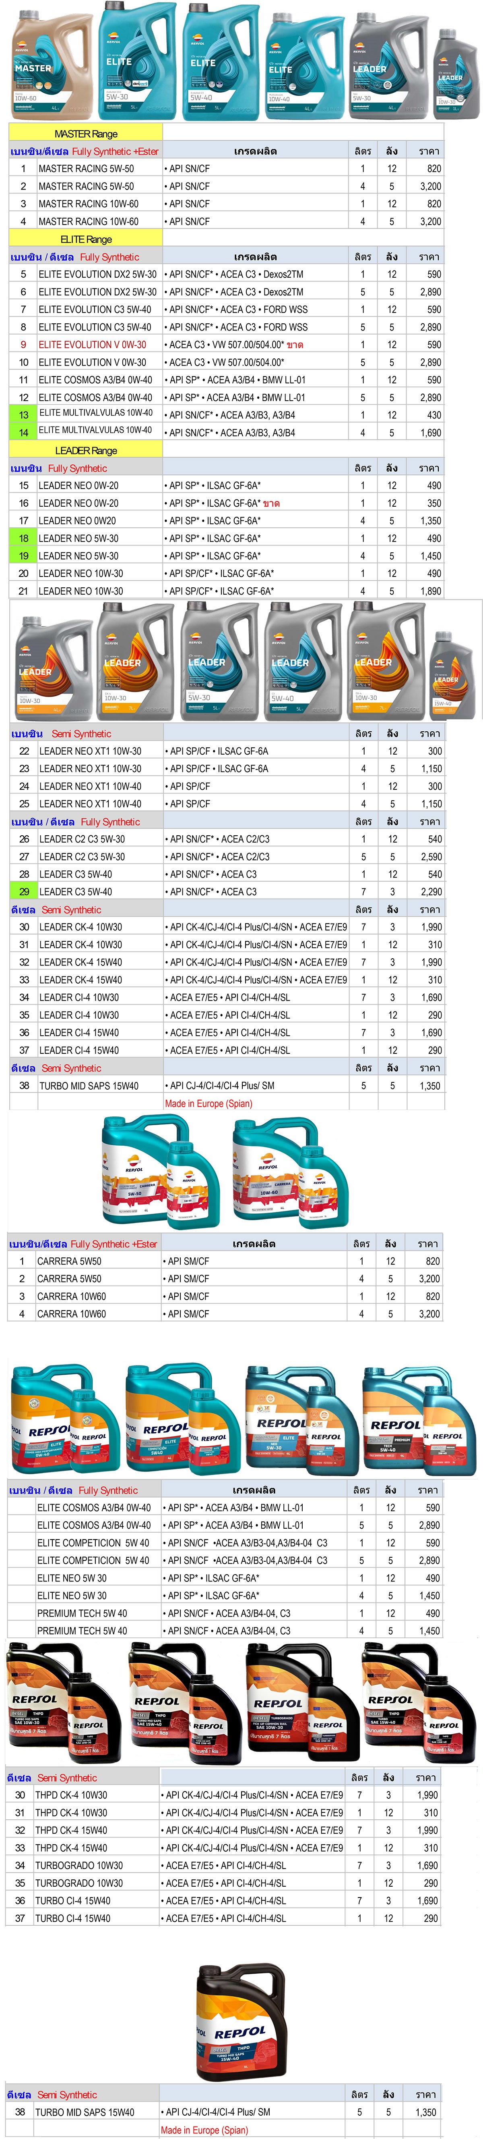Click row 16 spec "ILSAC GF-6A* ขาด"
The width and height of the screenshot is (483, 2139).
243,503
